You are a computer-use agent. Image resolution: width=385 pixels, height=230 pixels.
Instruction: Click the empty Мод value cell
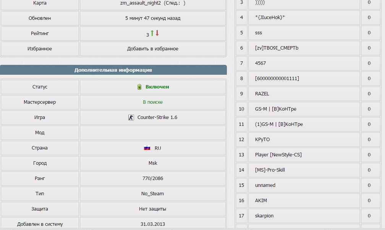pos(153,133)
